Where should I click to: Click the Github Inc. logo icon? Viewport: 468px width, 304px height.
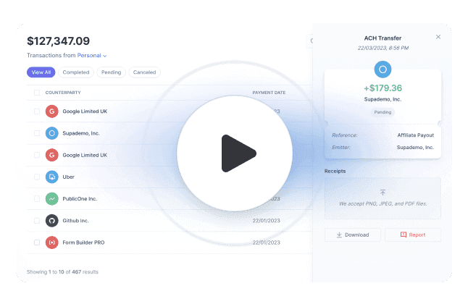point(51,220)
